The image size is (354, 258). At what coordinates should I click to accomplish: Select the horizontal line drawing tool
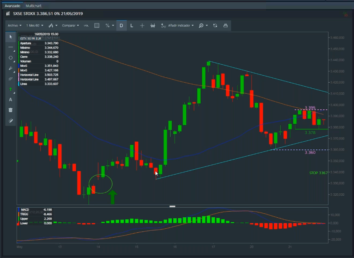pyautogui.click(x=11, y=47)
